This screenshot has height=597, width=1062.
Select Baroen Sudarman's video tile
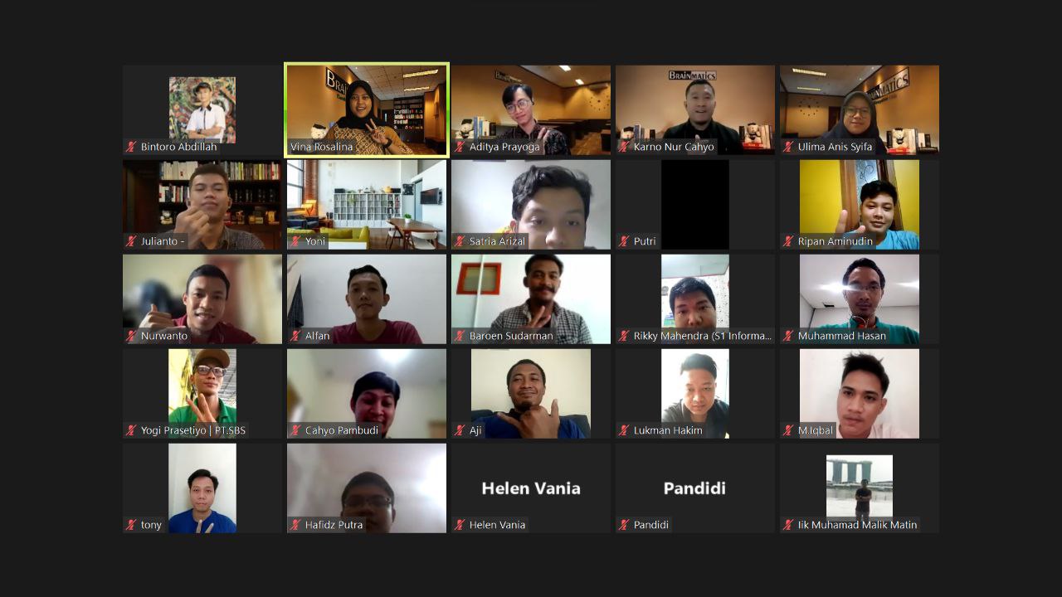click(x=531, y=299)
